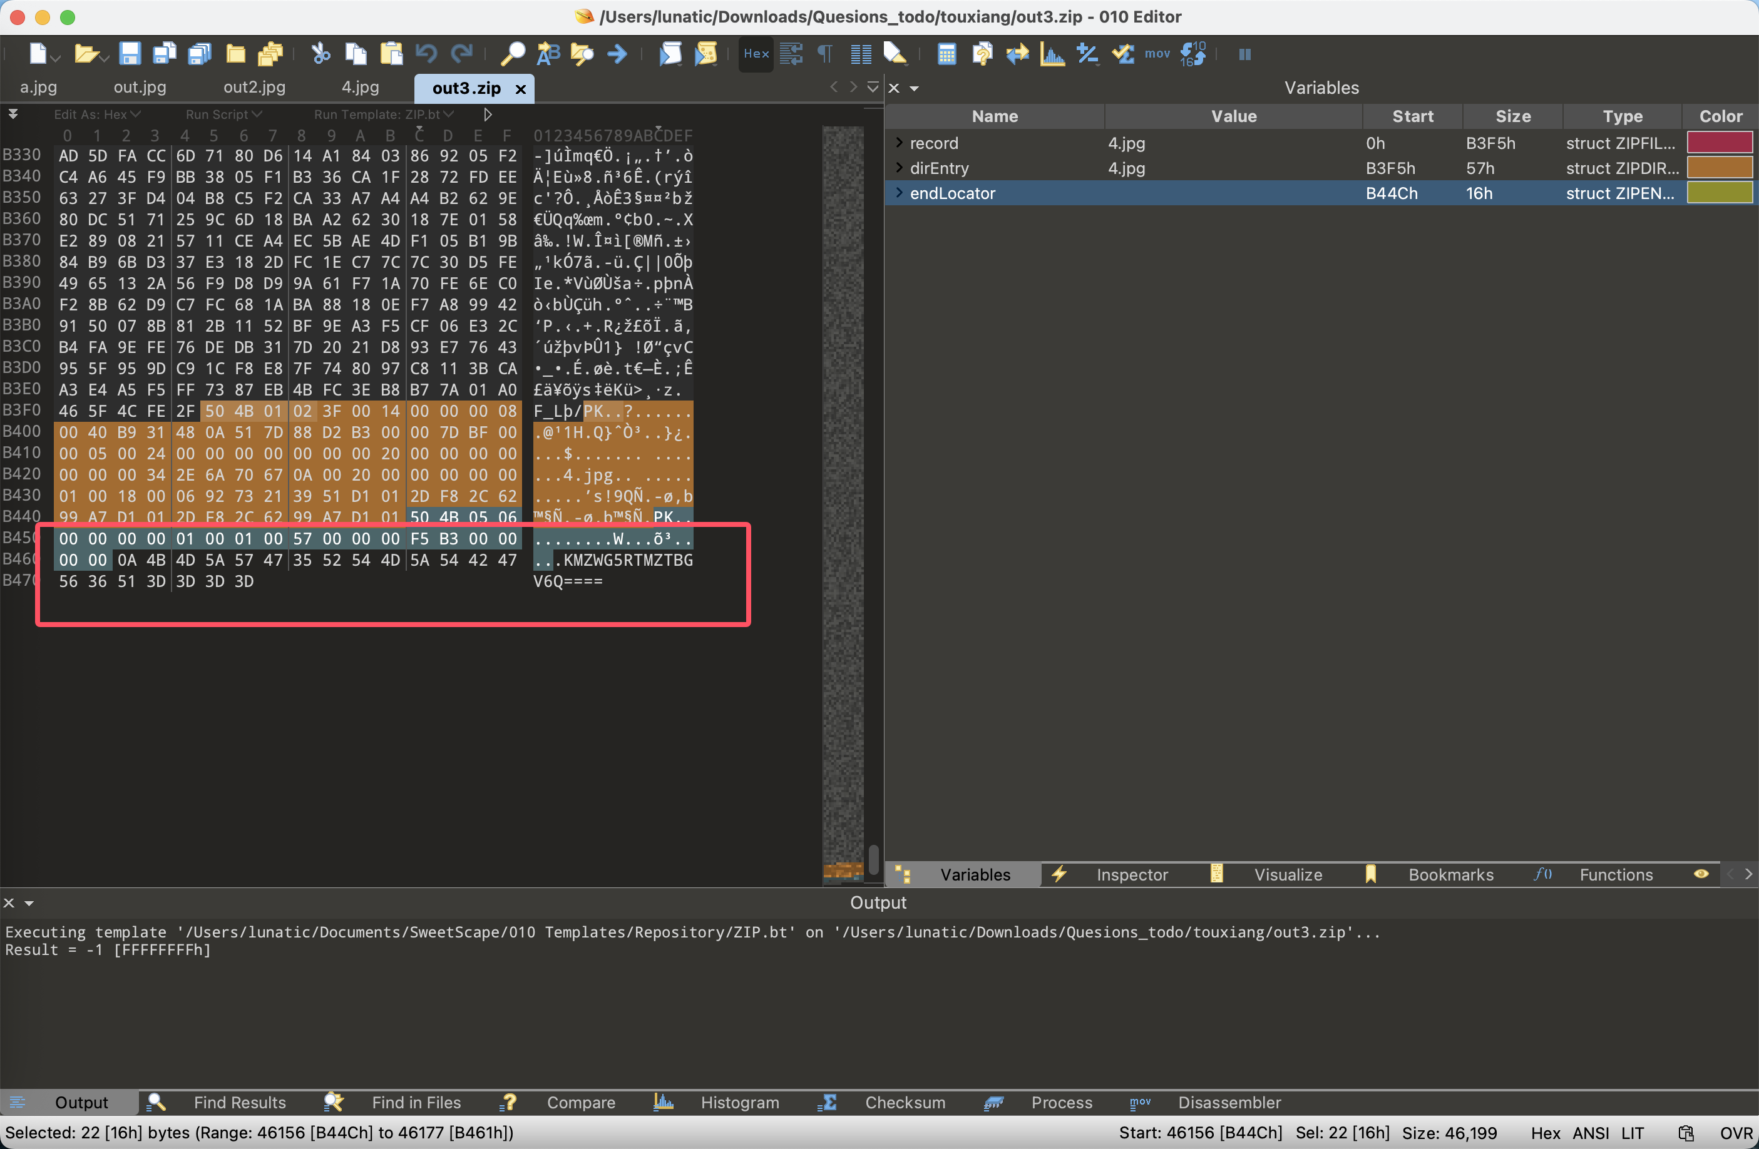
Task: Expand the endLocator struct row
Action: click(x=899, y=193)
